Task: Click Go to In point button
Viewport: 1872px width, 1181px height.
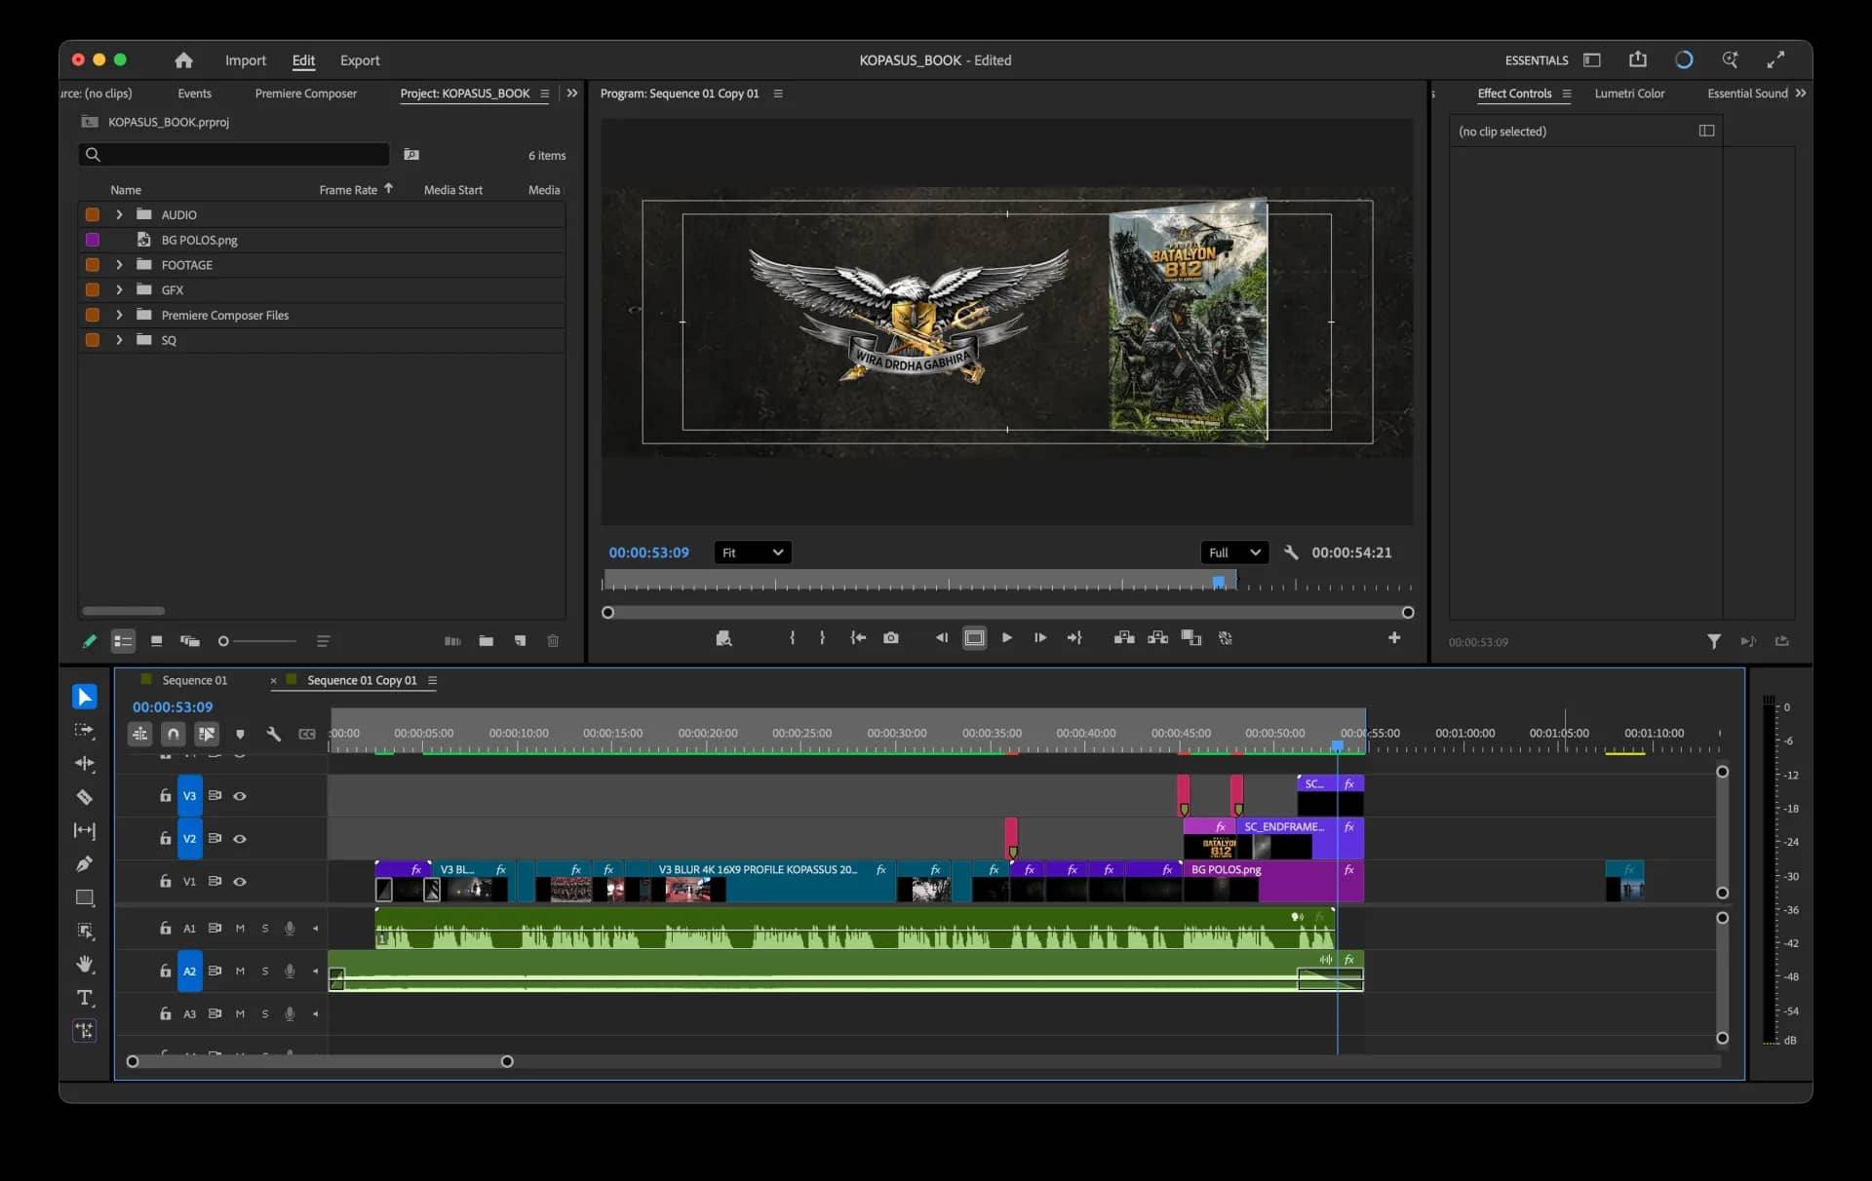Action: 858,638
